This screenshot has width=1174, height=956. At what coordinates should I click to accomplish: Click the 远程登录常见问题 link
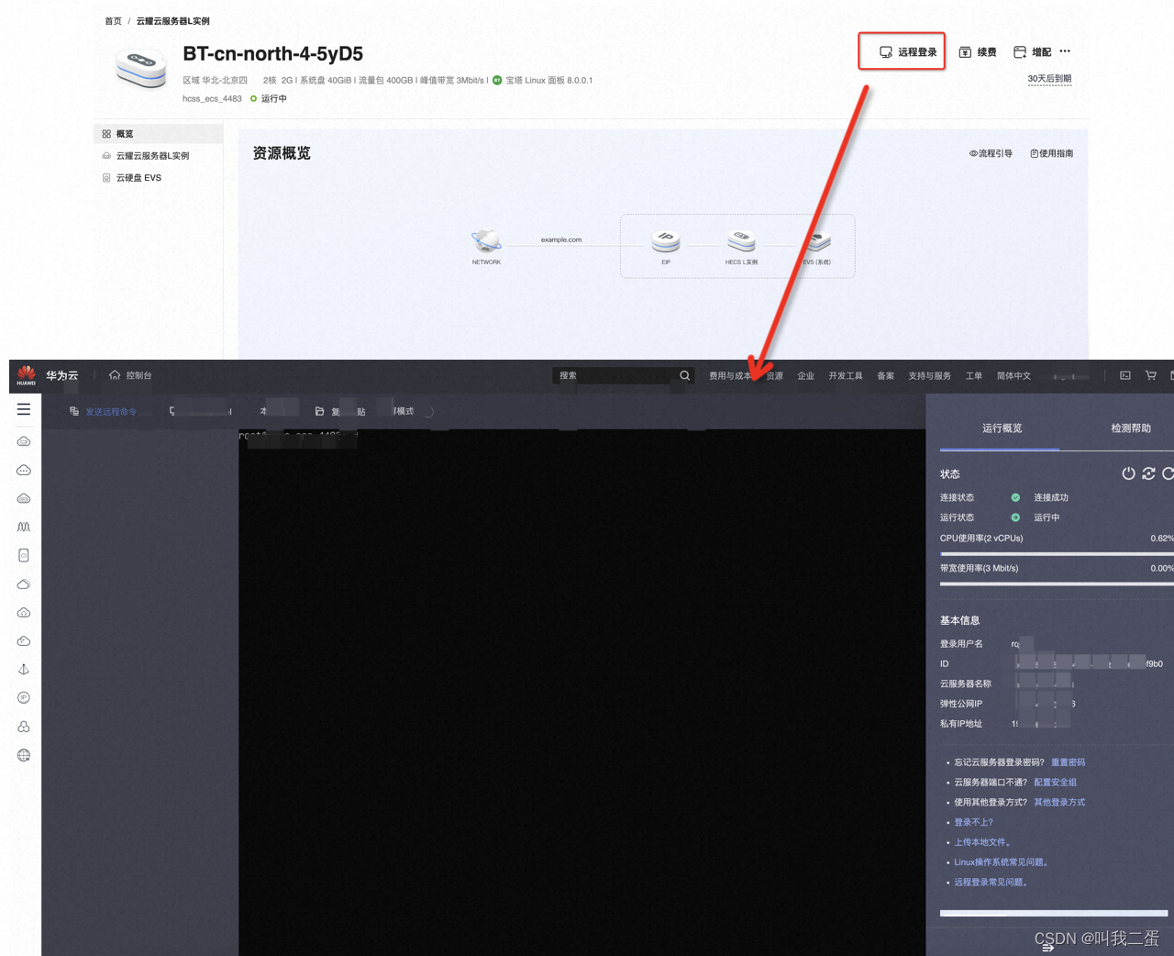coord(991,883)
